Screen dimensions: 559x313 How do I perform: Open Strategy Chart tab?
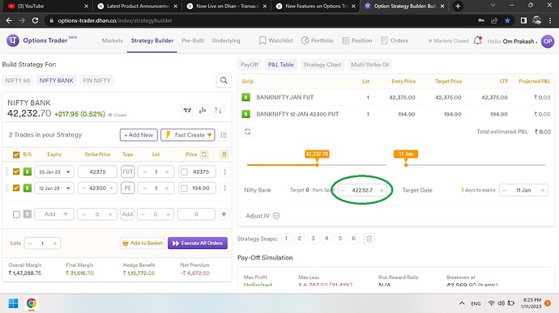pos(322,65)
